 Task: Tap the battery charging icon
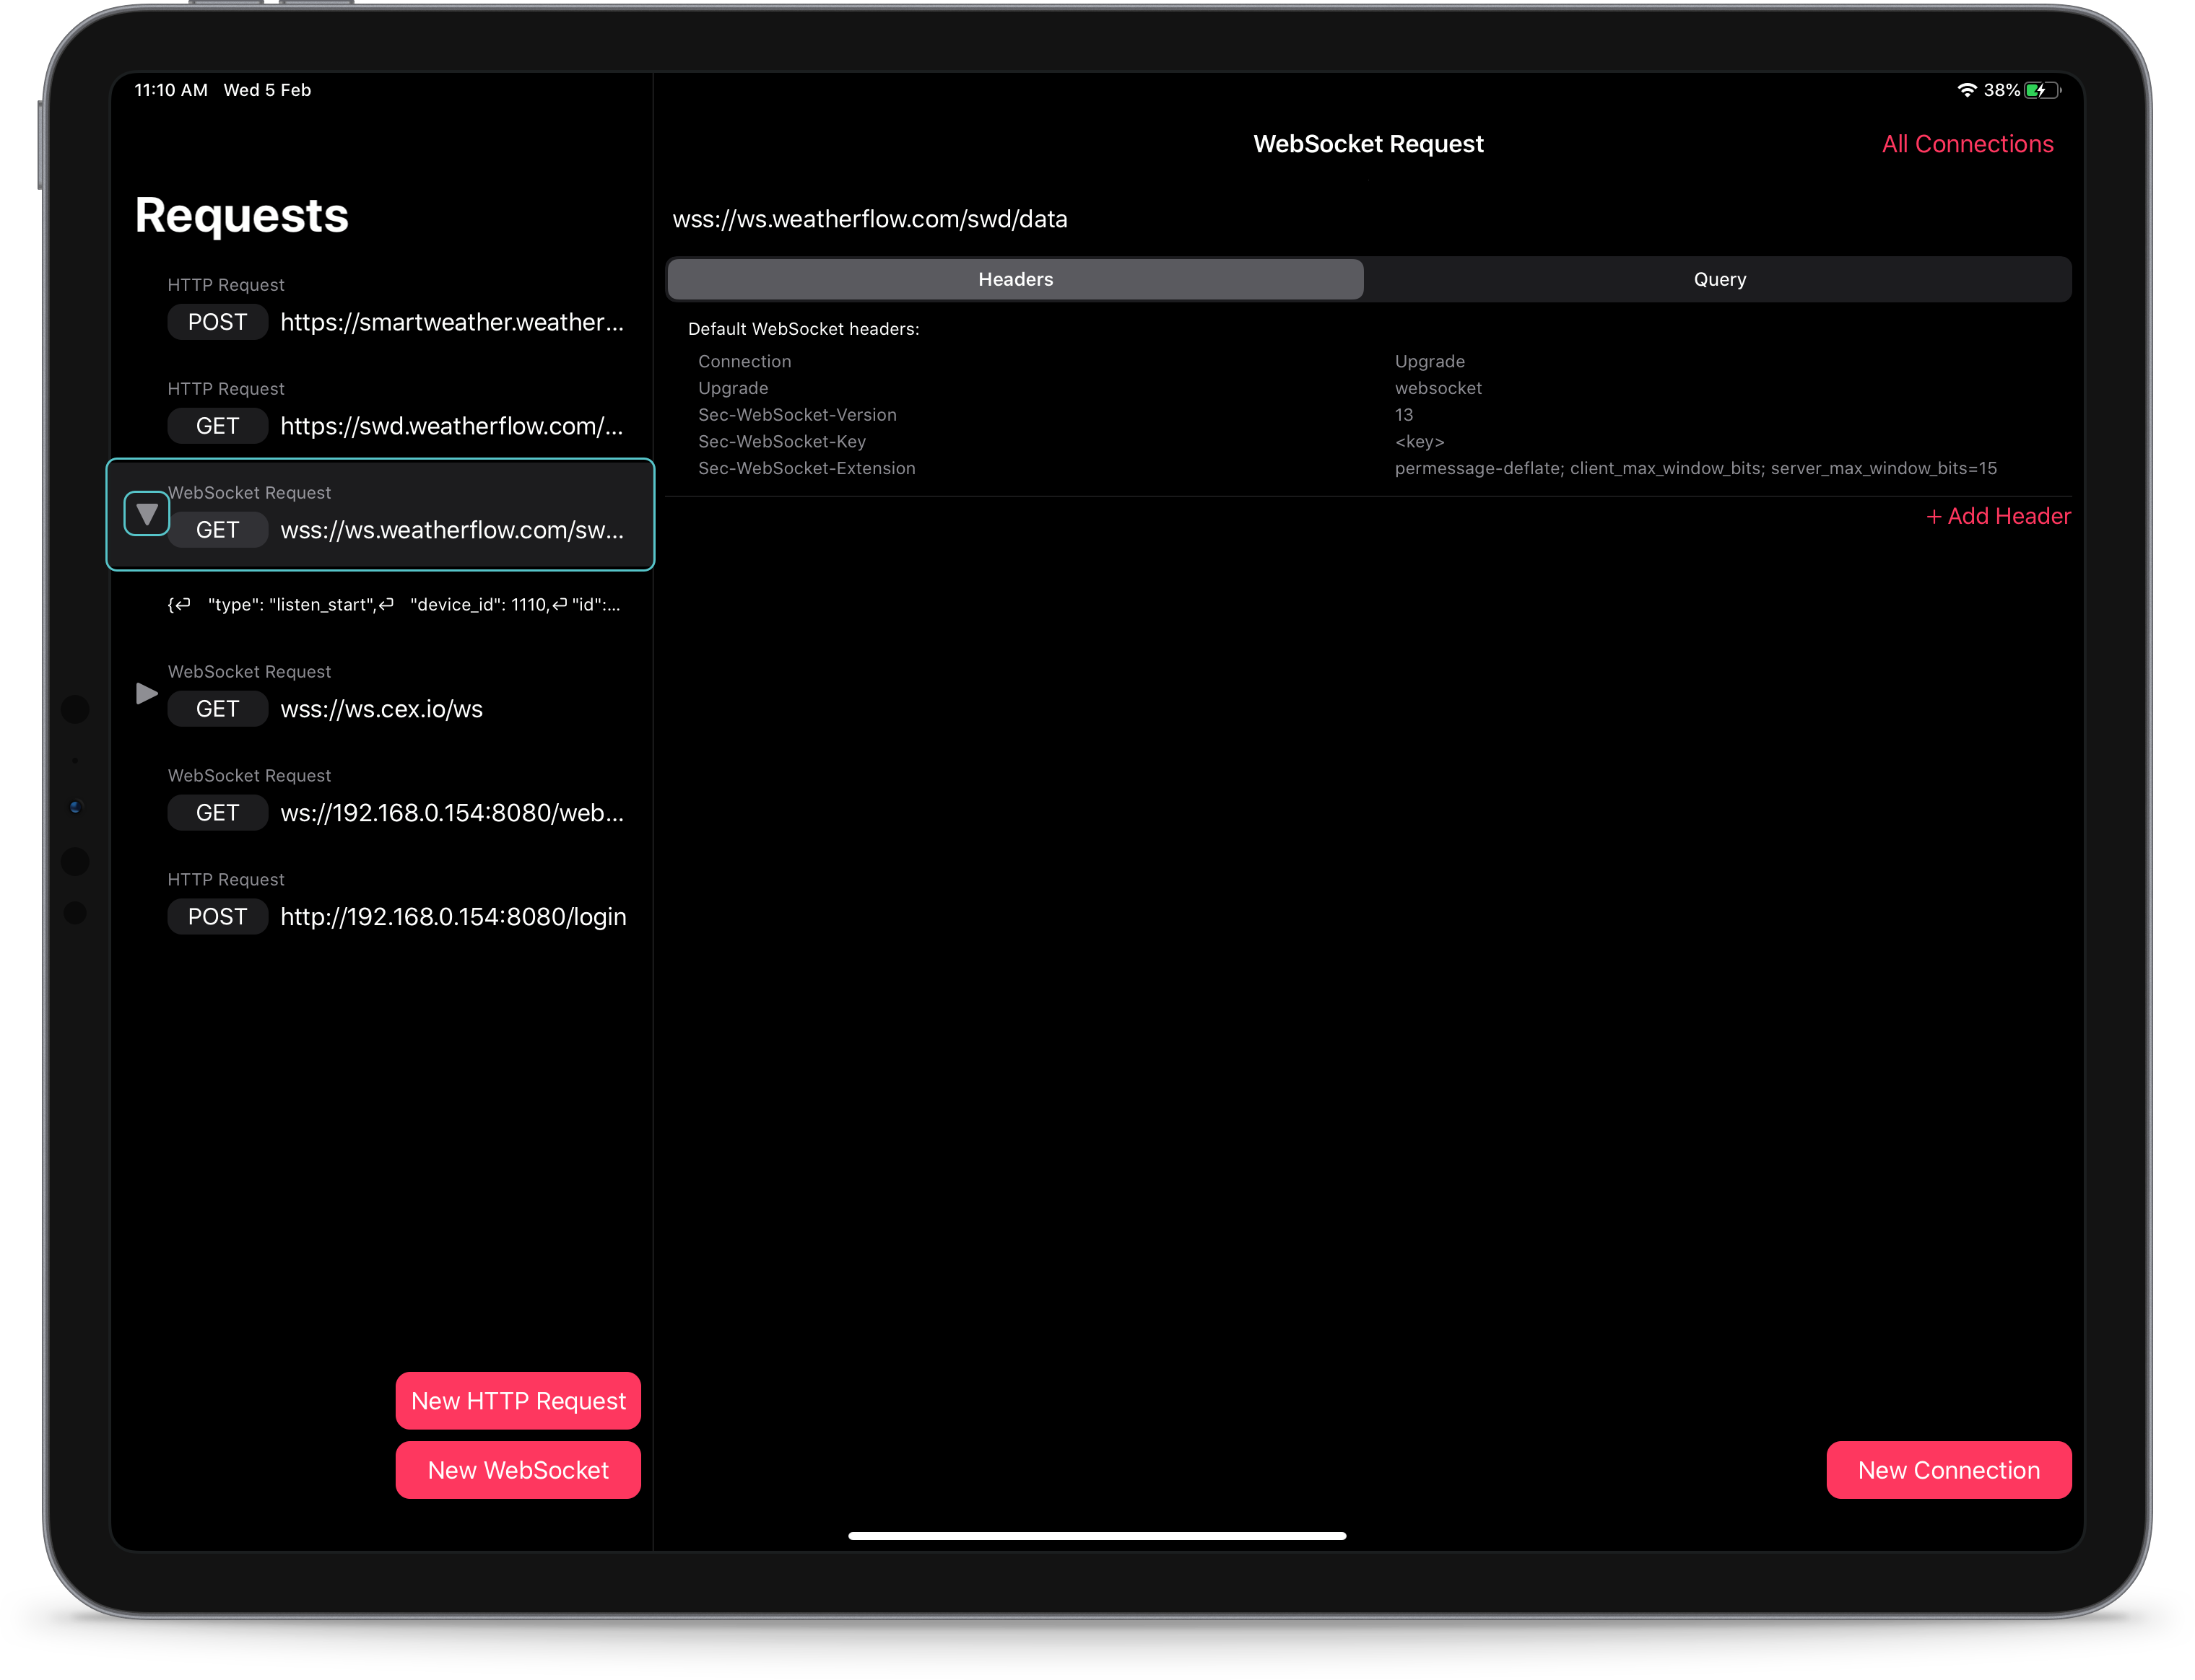point(2041,90)
